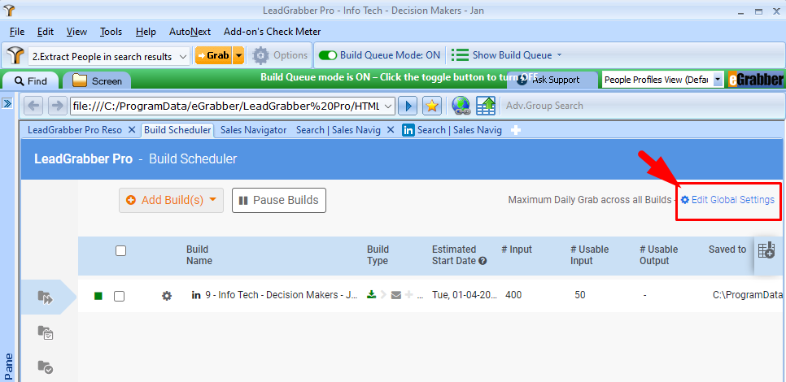This screenshot has height=382, width=786.
Task: Click the star bookmark icon
Action: 431,106
